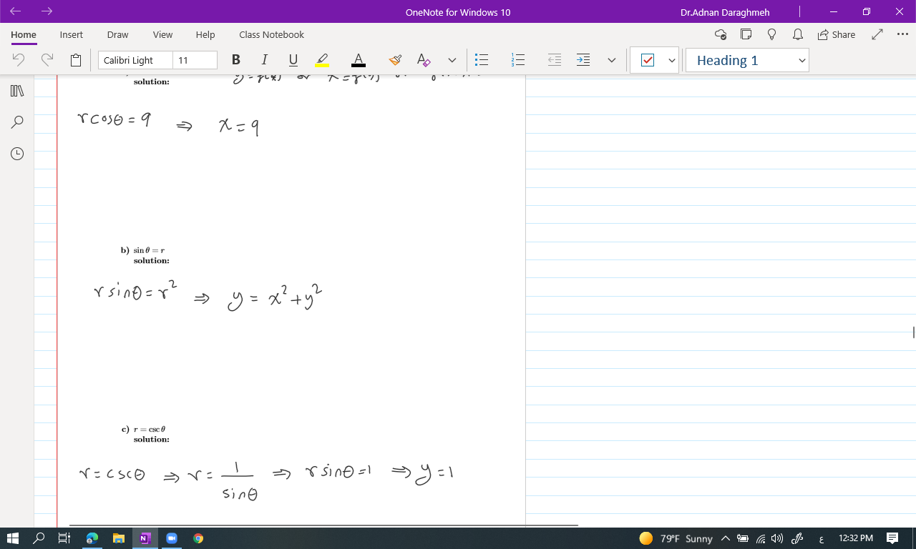Toggle italic formatting
Viewport: 916px width, 549px height.
(265, 60)
